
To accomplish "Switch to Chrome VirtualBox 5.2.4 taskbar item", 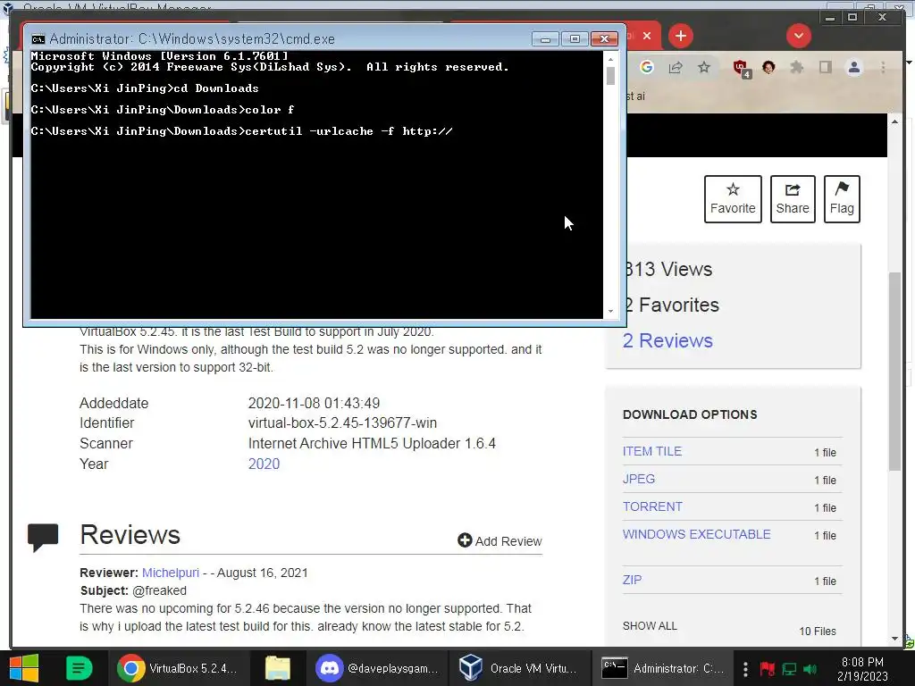I will point(177,668).
